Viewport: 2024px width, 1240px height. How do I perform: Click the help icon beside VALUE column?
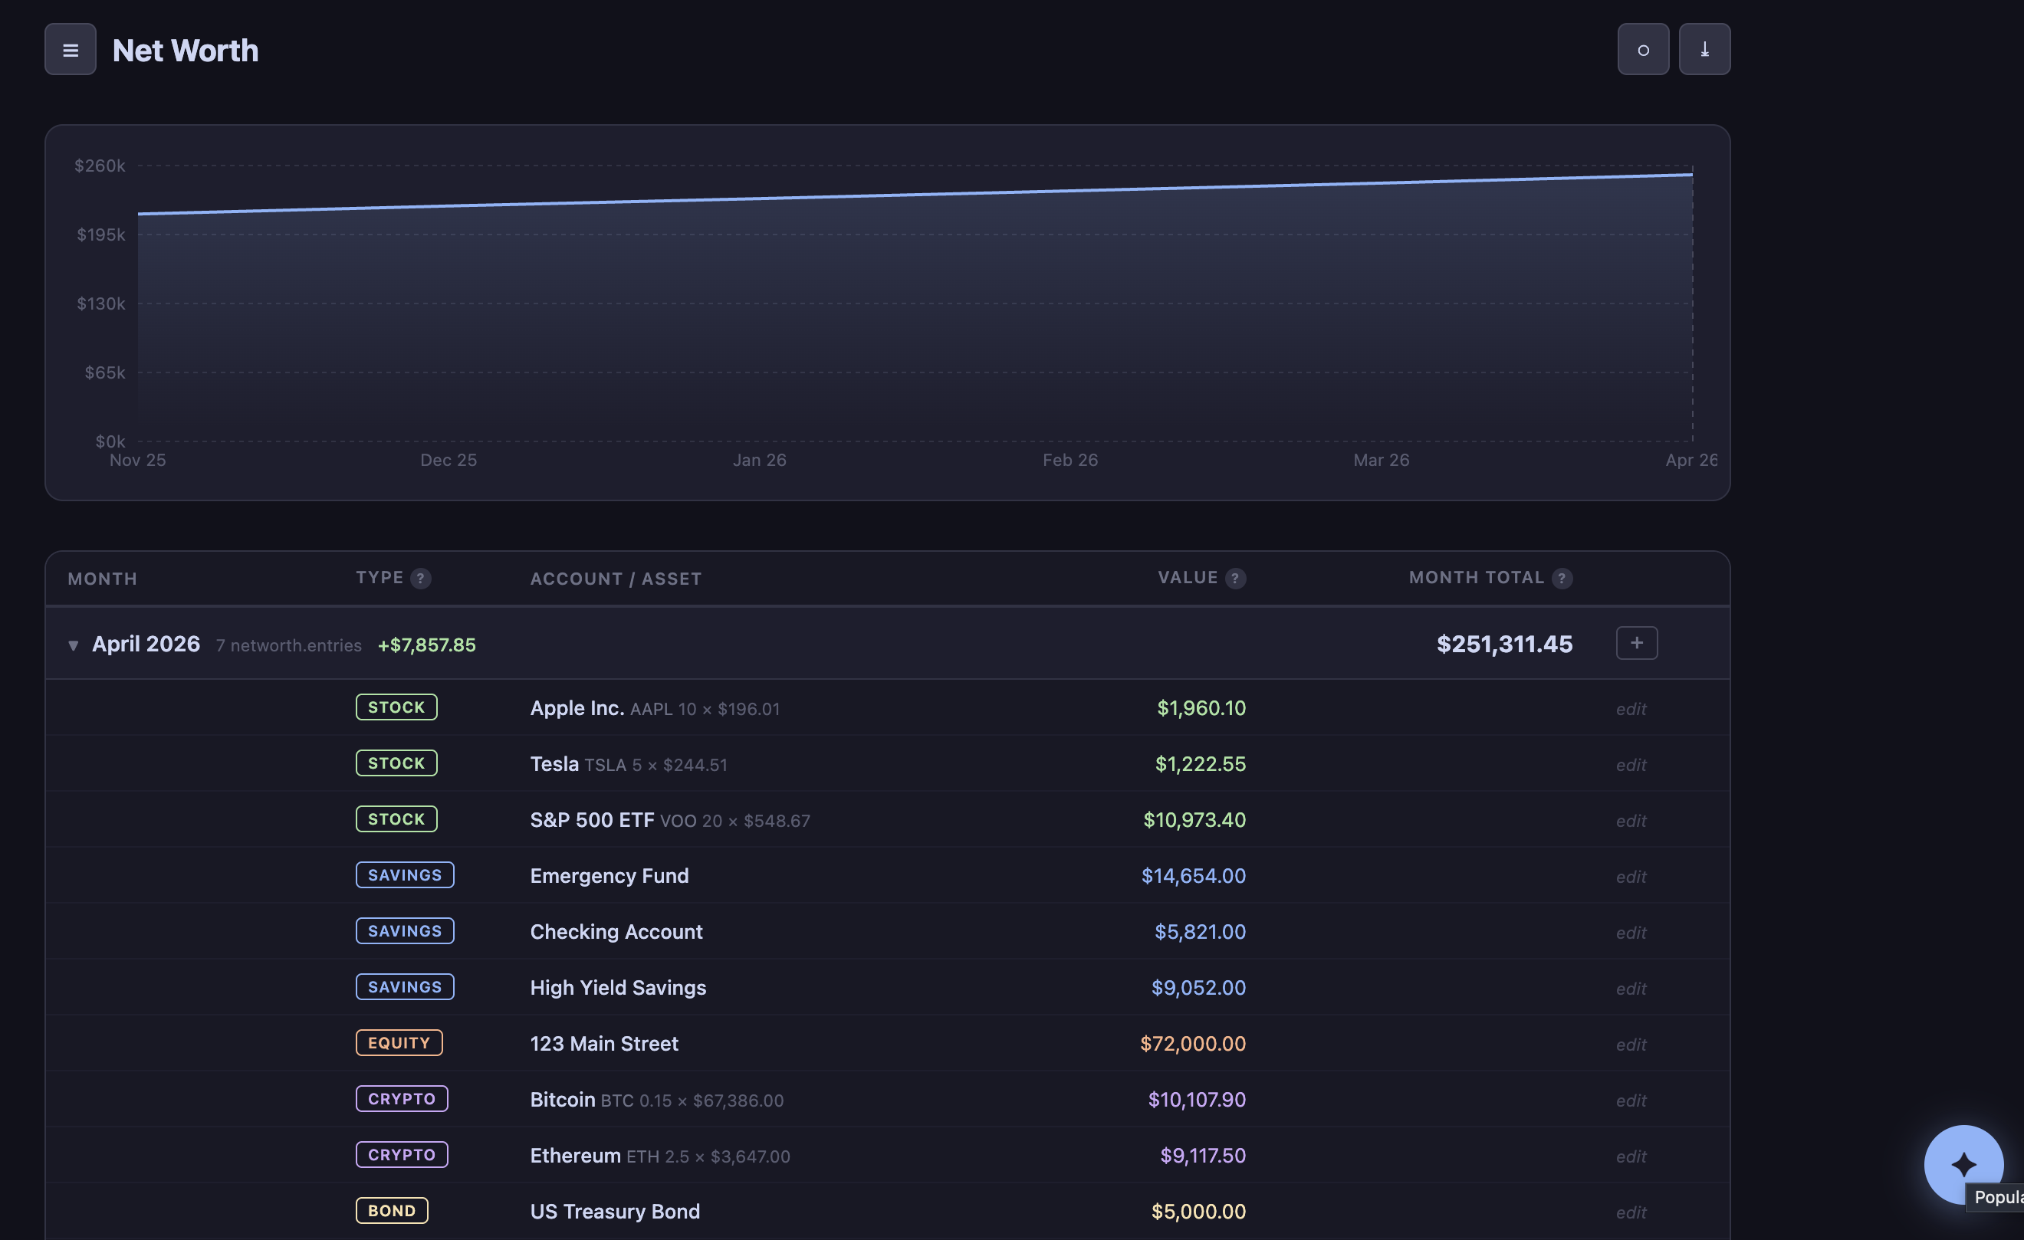click(1234, 577)
